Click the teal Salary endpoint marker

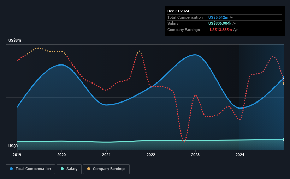pyautogui.click(x=284, y=140)
